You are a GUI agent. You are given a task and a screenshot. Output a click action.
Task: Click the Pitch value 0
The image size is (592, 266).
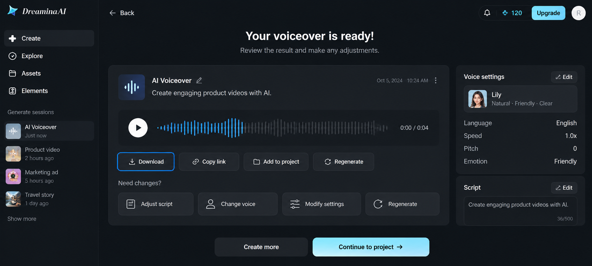[575, 149]
